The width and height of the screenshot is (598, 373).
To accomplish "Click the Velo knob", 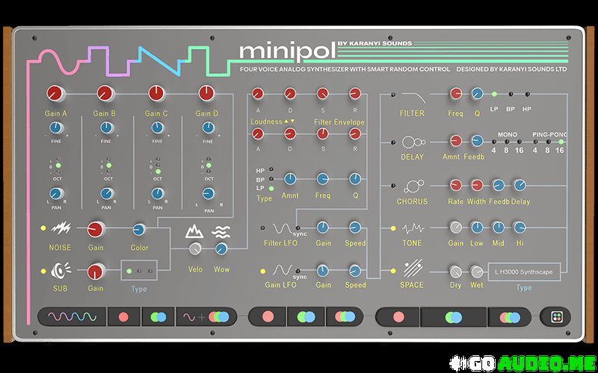I will pyautogui.click(x=195, y=249).
